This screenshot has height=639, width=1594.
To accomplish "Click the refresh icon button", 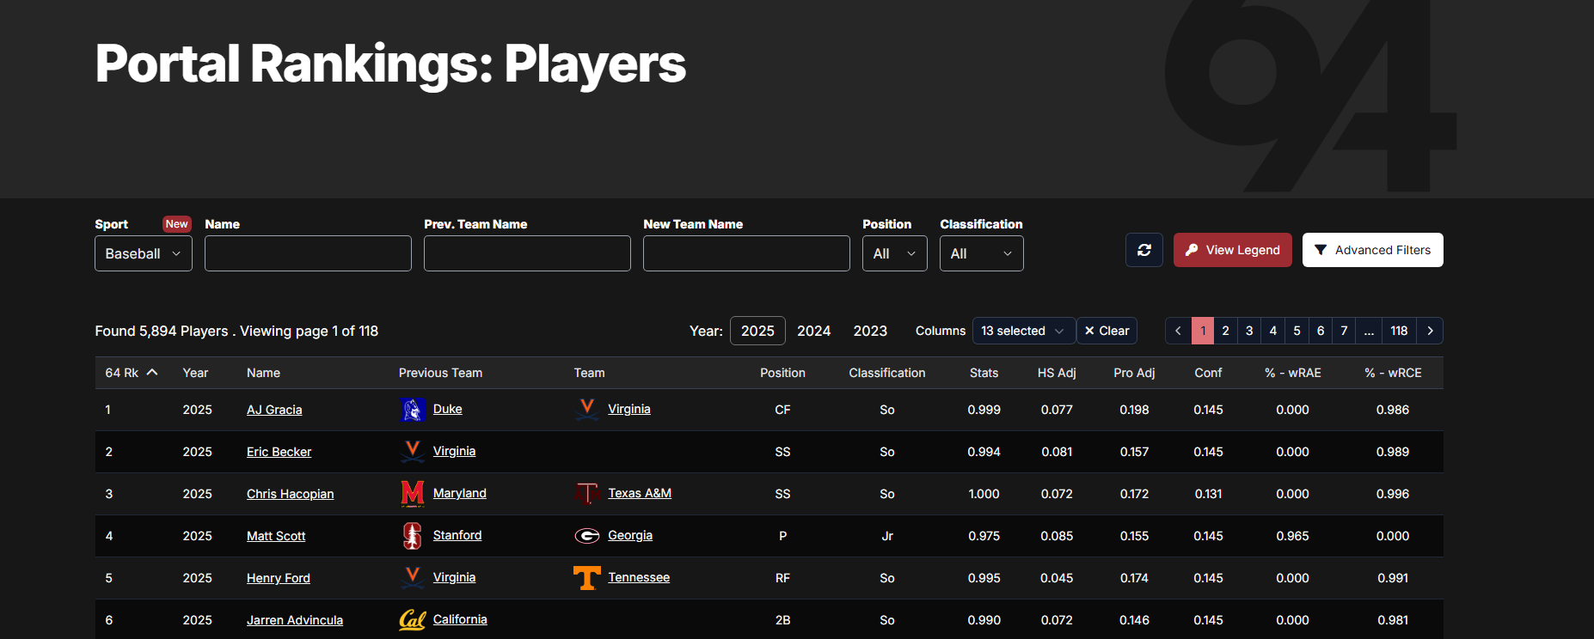I will (x=1143, y=250).
